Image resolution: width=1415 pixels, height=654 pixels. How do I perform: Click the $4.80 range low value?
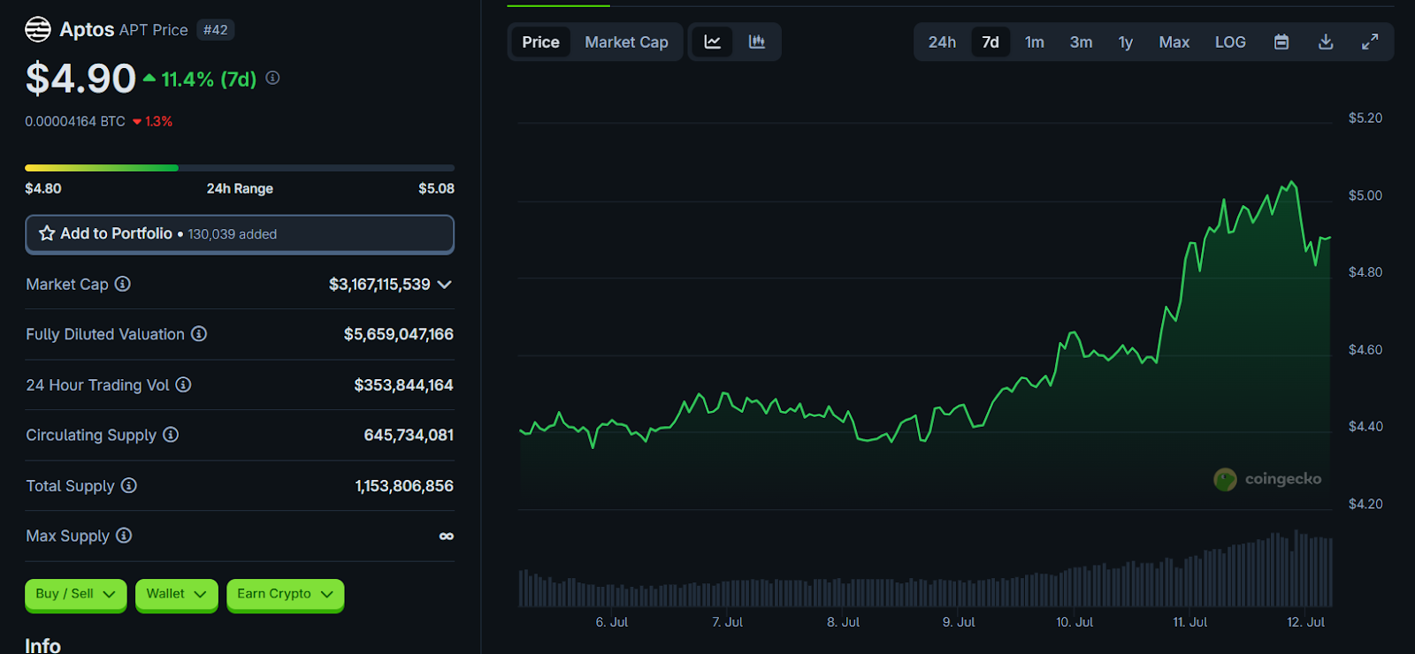[43, 188]
